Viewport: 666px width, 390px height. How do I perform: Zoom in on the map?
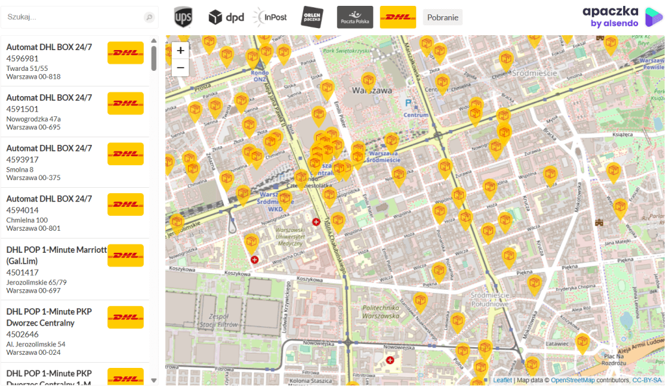click(x=180, y=50)
